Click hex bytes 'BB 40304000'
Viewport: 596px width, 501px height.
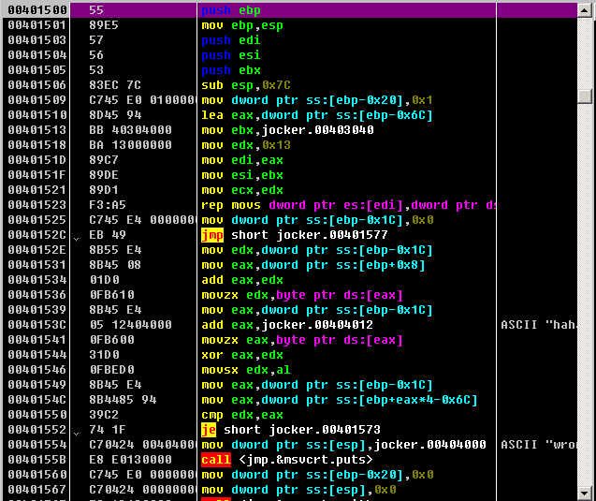[x=130, y=130]
